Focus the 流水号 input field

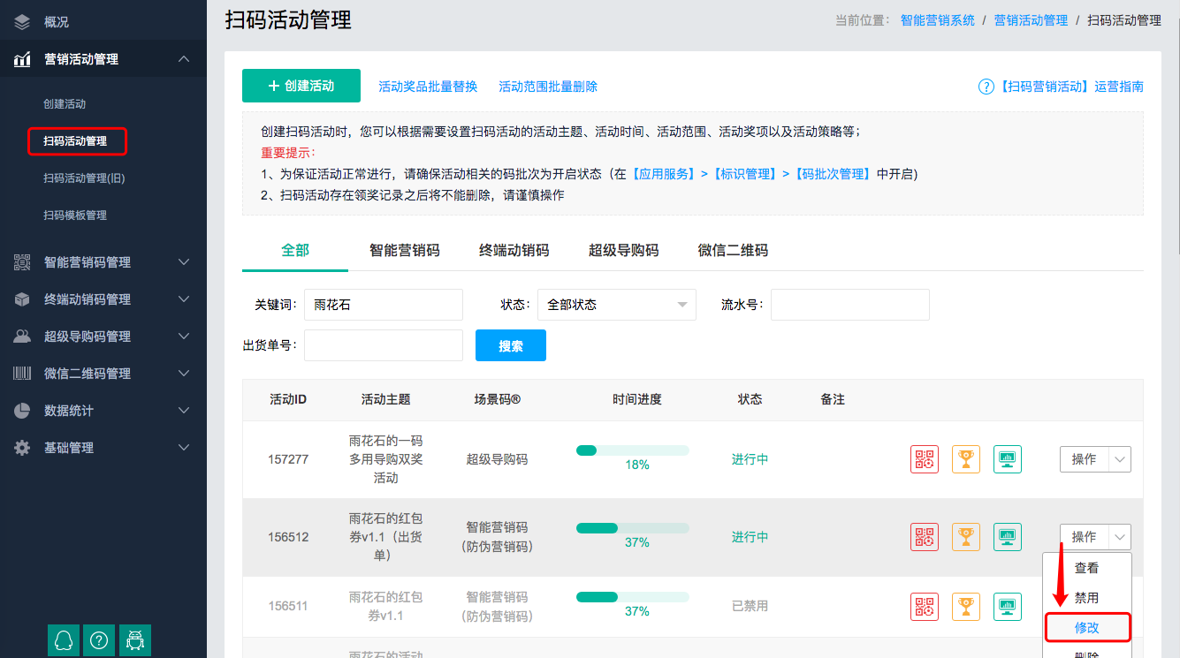pos(850,305)
